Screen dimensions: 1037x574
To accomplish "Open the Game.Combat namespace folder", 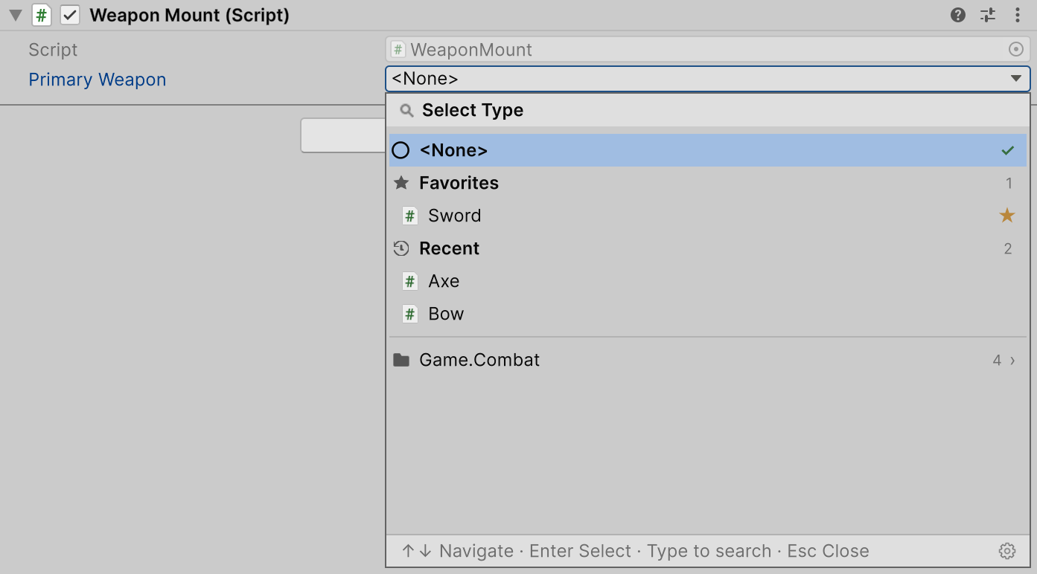I will click(708, 360).
